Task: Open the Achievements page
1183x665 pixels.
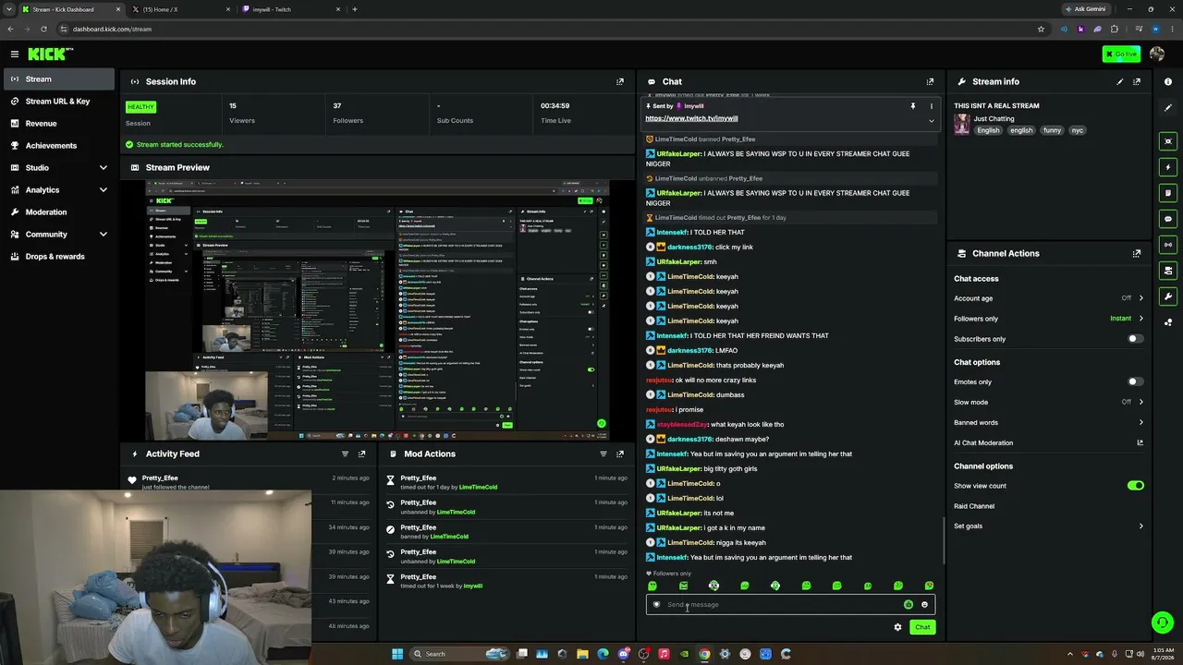Action: (x=57, y=146)
